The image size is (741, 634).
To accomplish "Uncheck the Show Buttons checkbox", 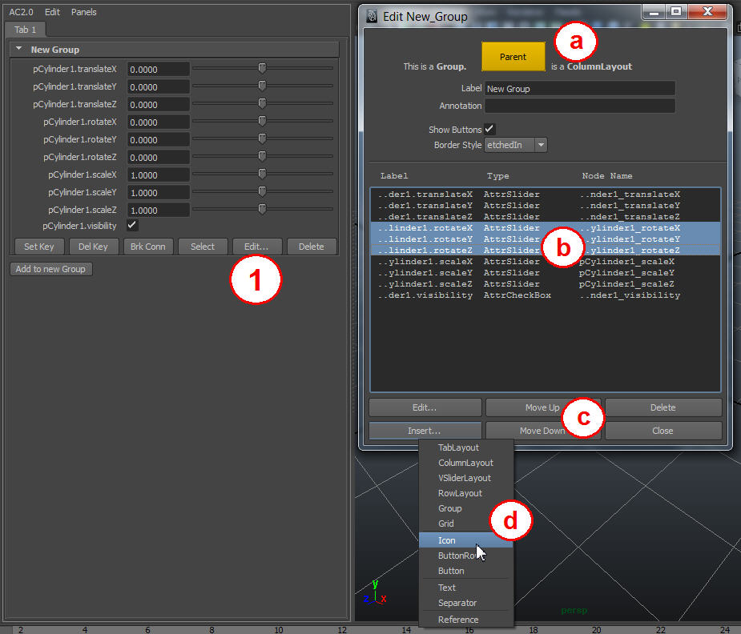I will (x=489, y=129).
